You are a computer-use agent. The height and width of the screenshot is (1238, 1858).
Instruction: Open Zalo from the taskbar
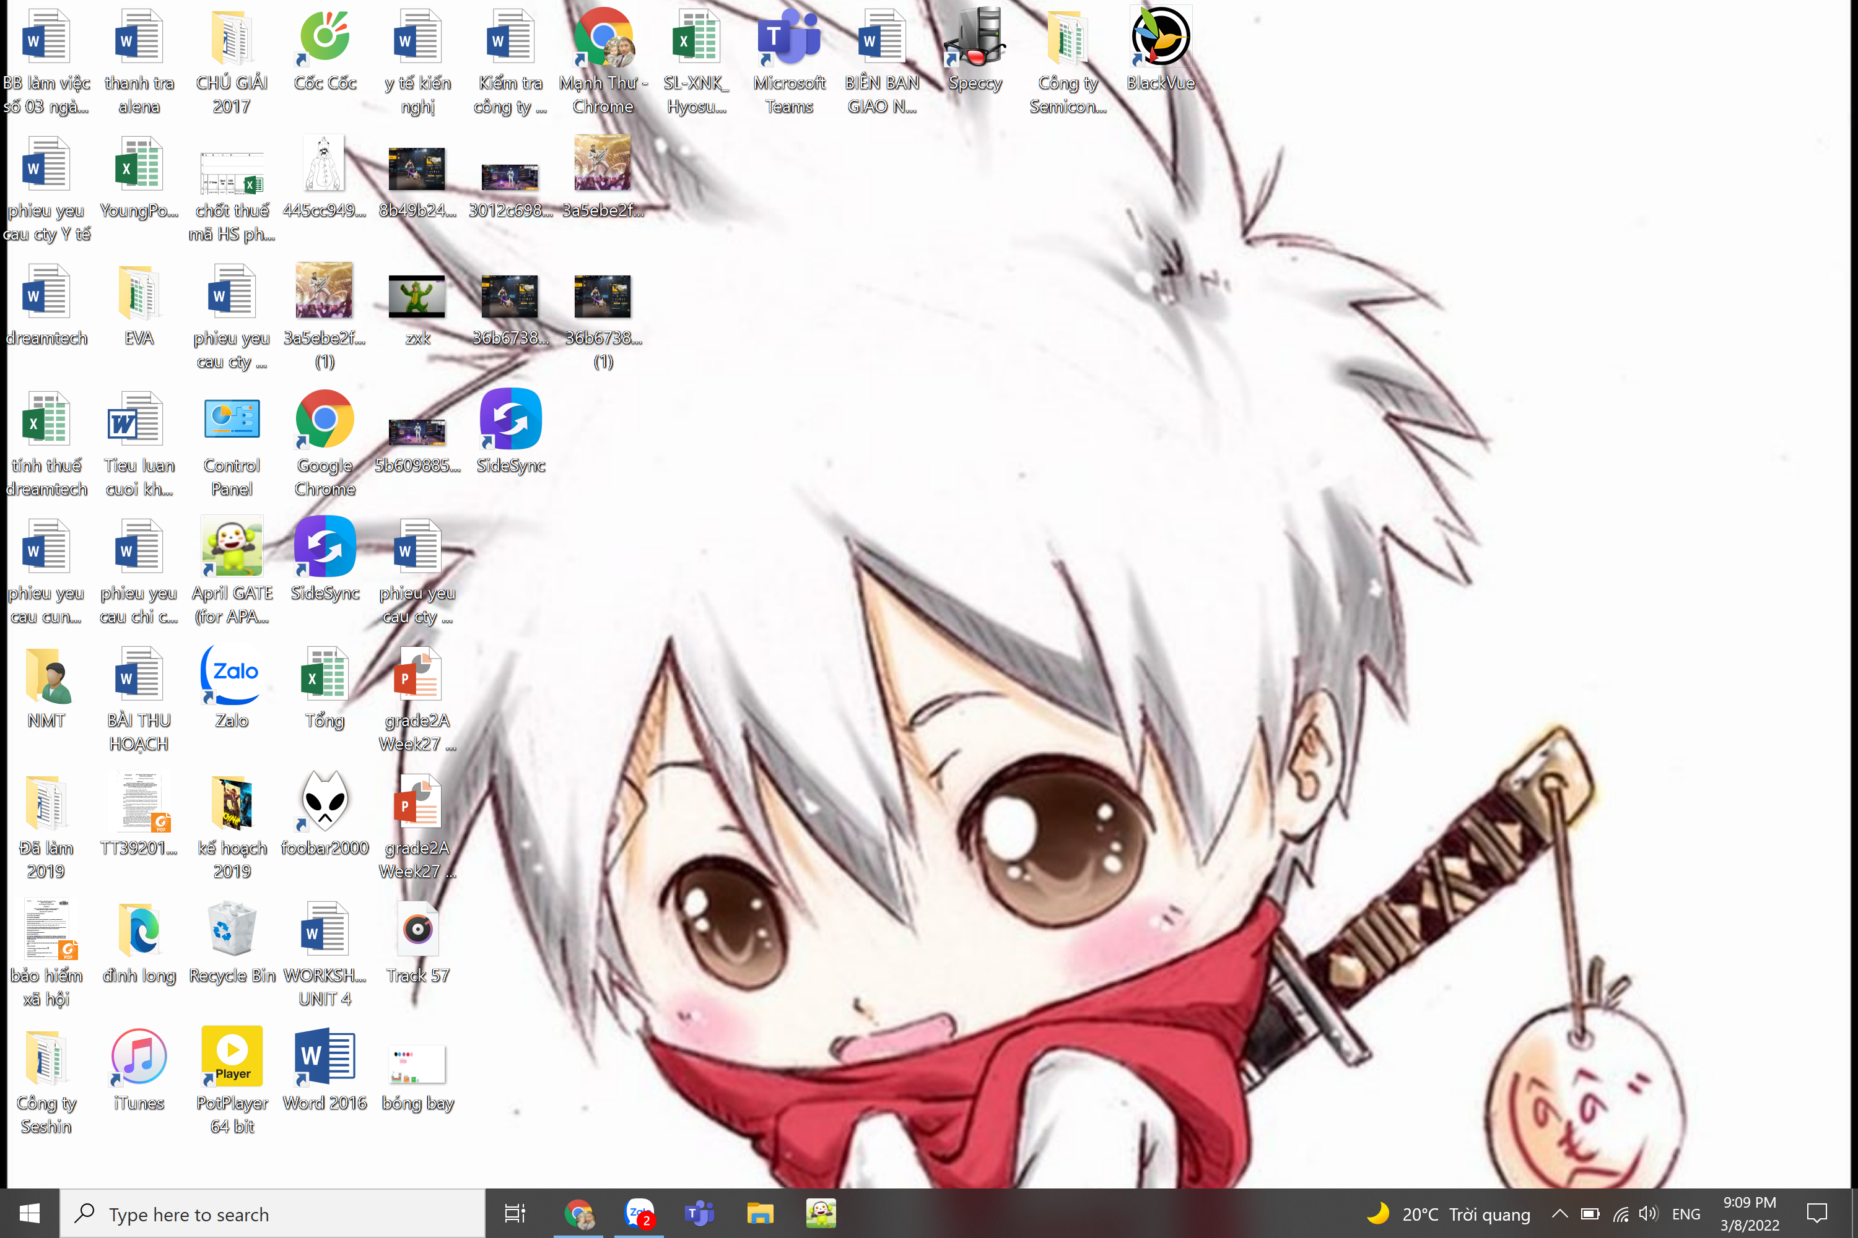coord(639,1213)
